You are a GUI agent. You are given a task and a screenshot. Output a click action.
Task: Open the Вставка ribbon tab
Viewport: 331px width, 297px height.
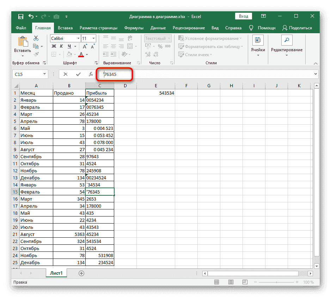coord(65,28)
